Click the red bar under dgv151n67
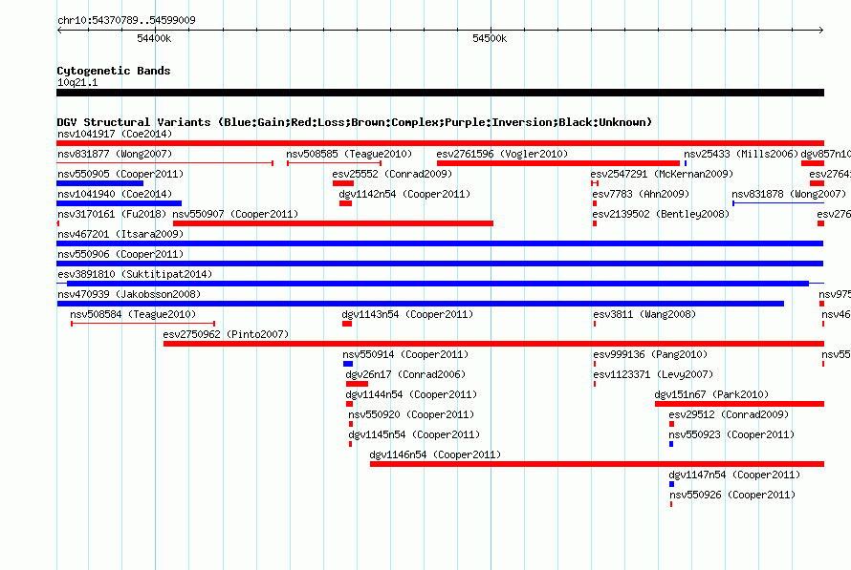851x570 pixels. click(x=740, y=404)
